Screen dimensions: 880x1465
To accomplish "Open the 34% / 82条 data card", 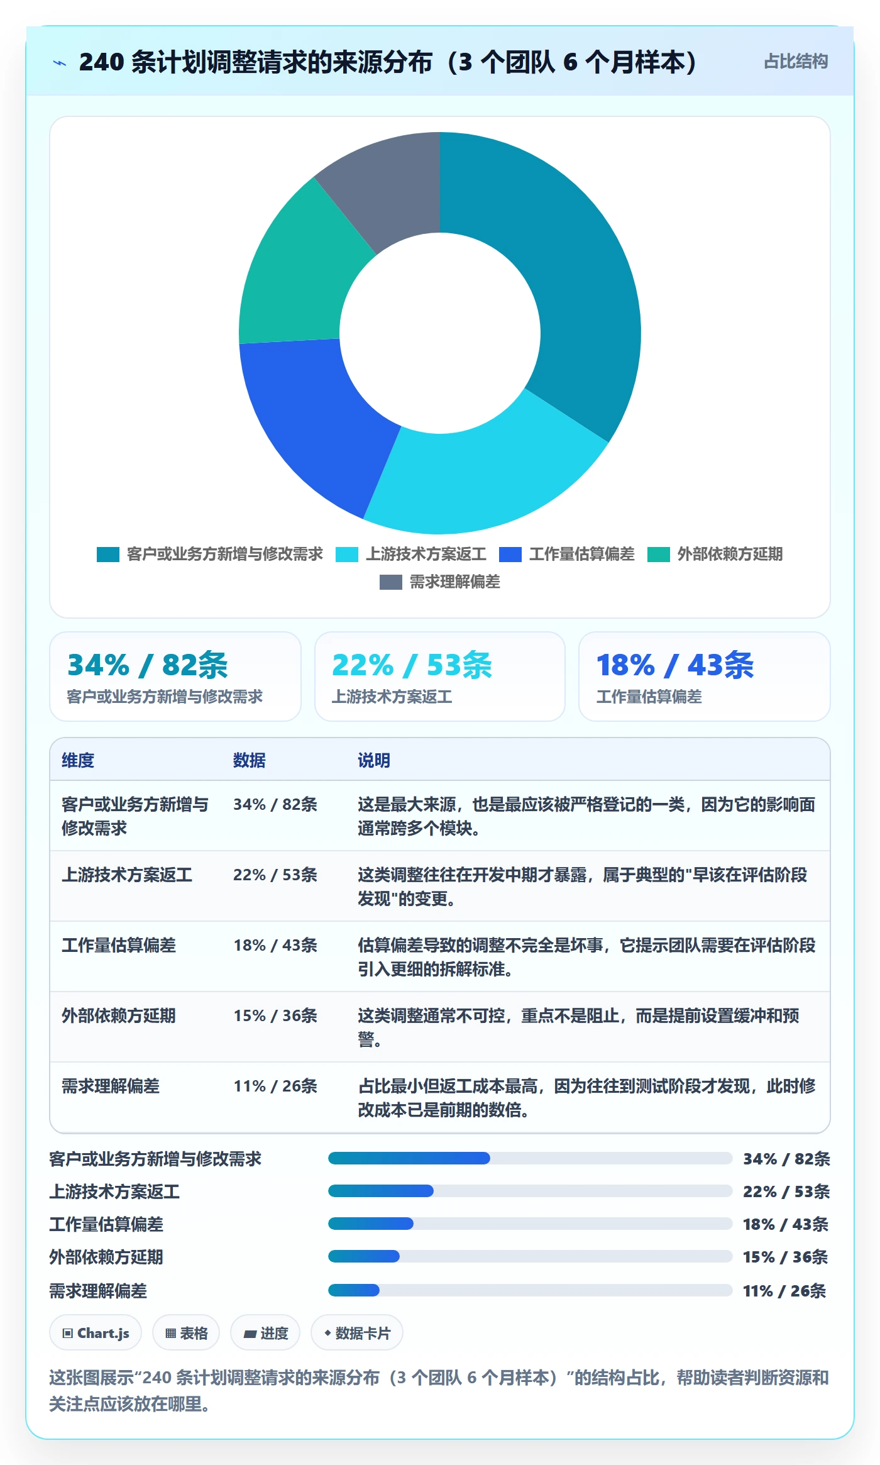I will pos(175,677).
